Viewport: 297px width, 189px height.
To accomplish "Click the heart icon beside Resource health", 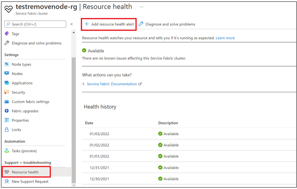I will [x=7, y=172].
